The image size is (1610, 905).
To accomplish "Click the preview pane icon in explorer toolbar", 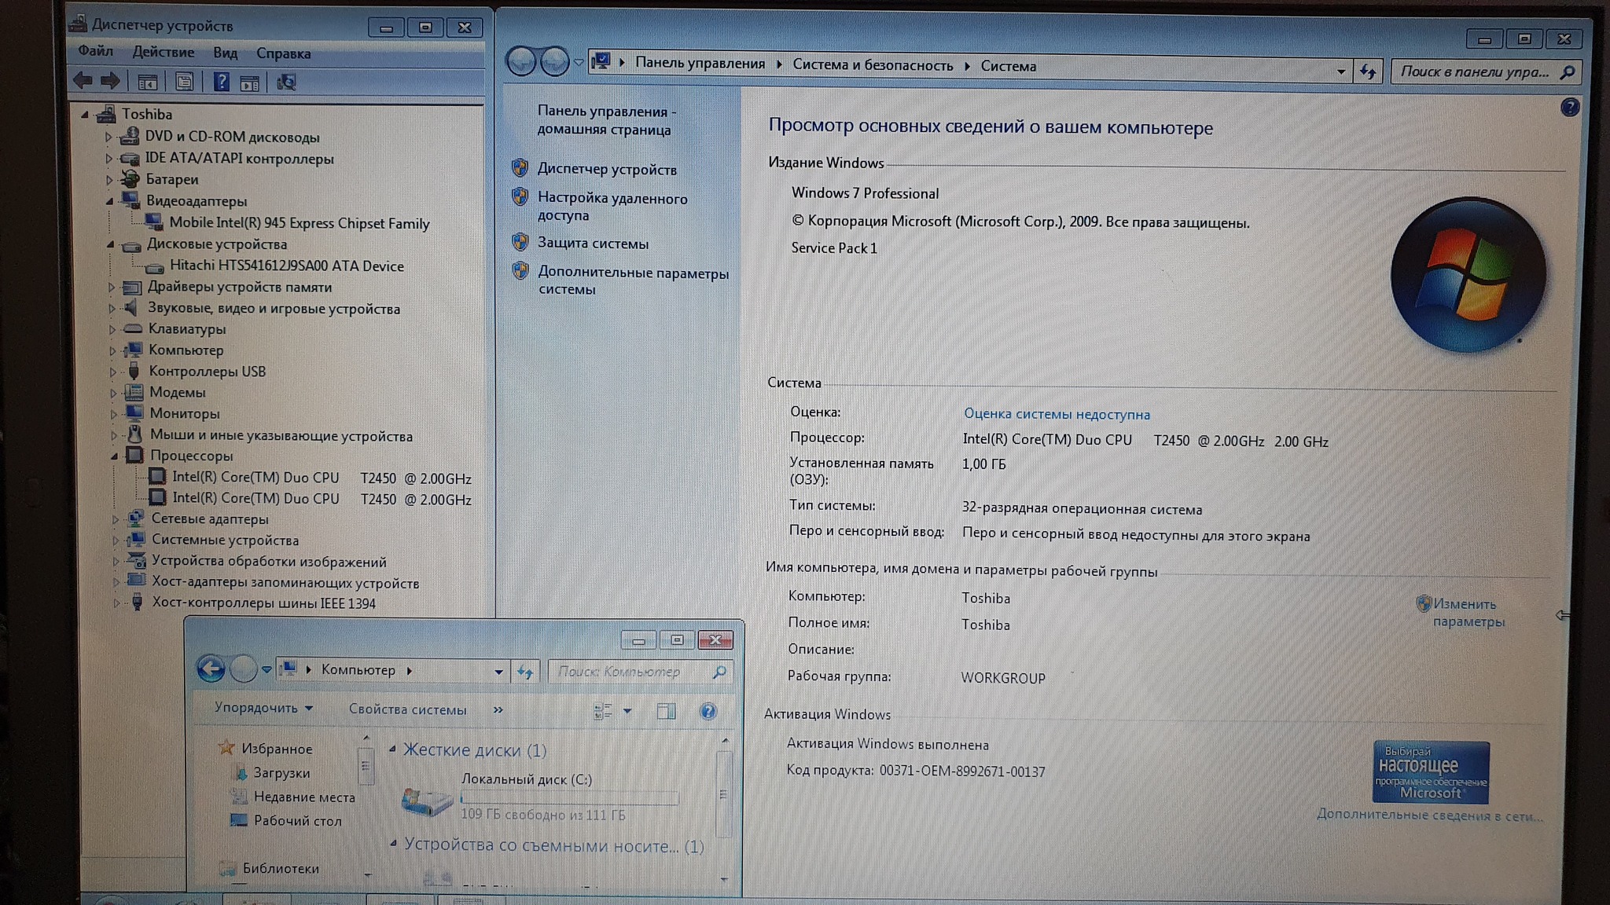I will tap(666, 712).
